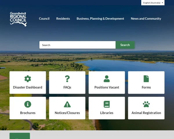Click the Forms document icon
174x139 pixels.
tap(146, 79)
